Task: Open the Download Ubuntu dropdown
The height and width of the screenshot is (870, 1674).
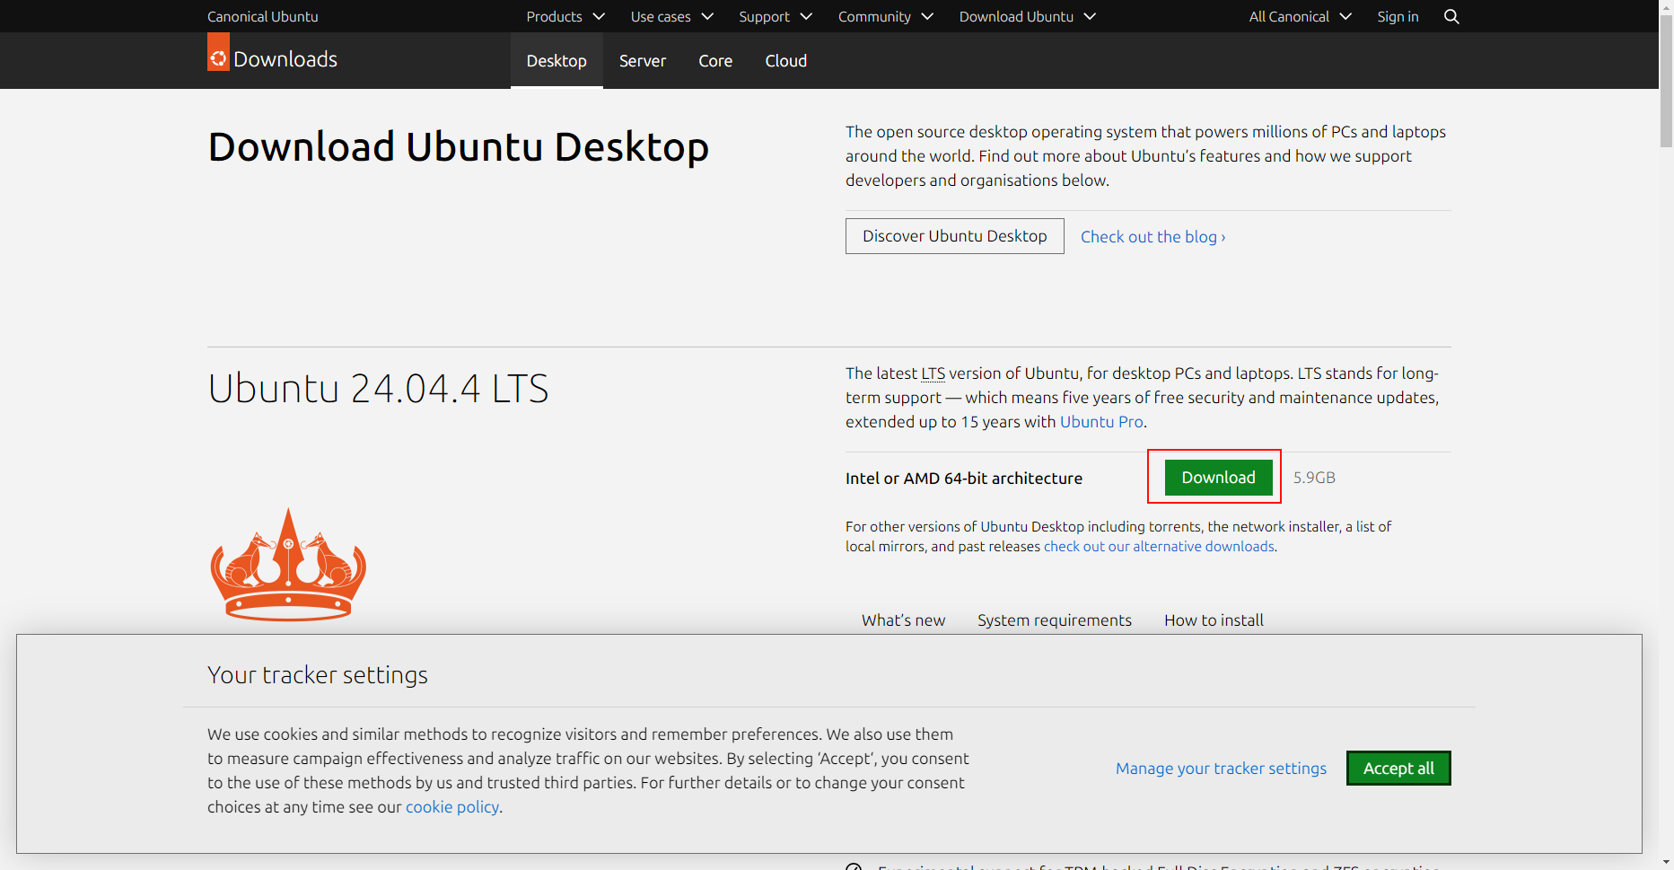Action: coord(1028,16)
